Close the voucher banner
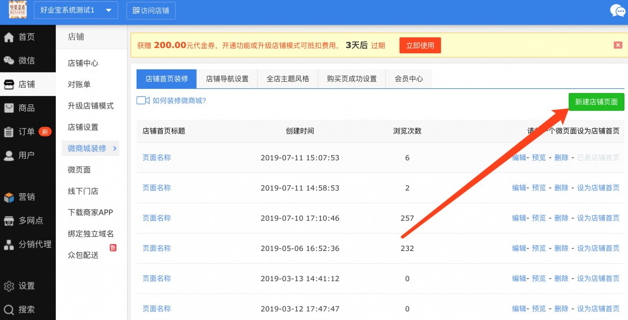This screenshot has height=320, width=628. 618,45
